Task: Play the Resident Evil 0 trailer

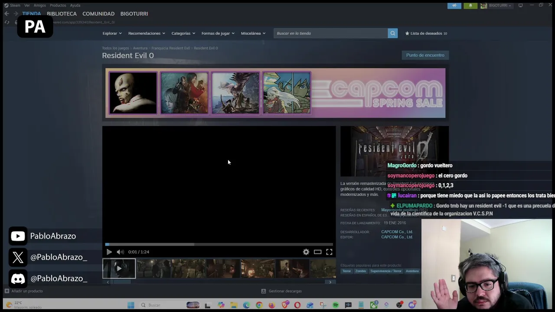Action: pyautogui.click(x=109, y=252)
